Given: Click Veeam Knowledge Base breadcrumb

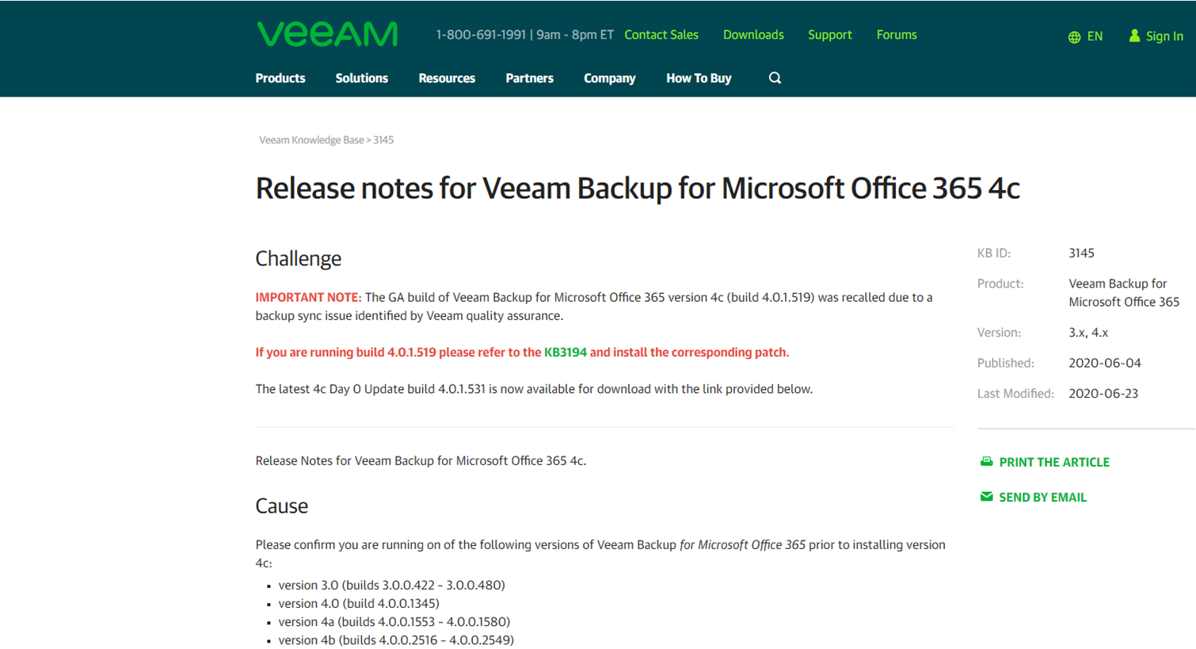Looking at the screenshot, I should coord(311,139).
